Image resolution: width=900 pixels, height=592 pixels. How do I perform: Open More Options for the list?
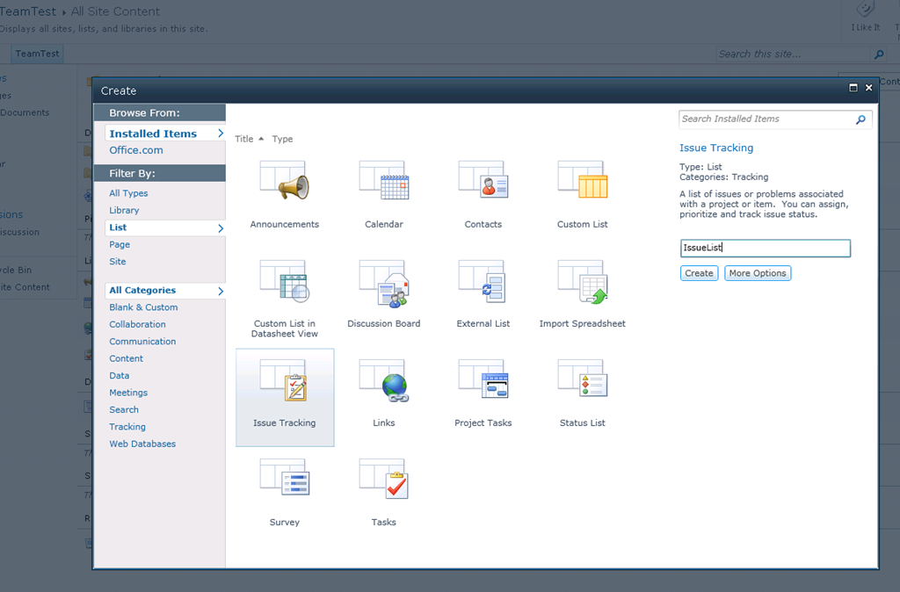click(x=758, y=273)
